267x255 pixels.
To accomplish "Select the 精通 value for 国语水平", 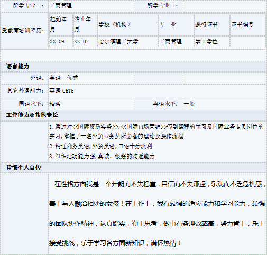I will click(55, 104).
